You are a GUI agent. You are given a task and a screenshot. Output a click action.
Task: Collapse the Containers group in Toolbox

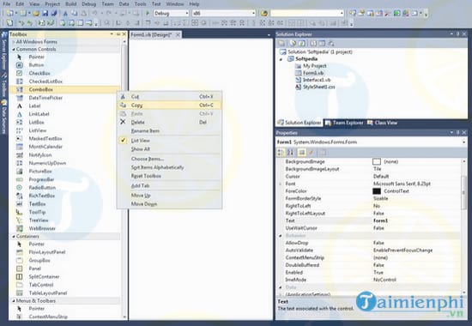tap(13, 237)
